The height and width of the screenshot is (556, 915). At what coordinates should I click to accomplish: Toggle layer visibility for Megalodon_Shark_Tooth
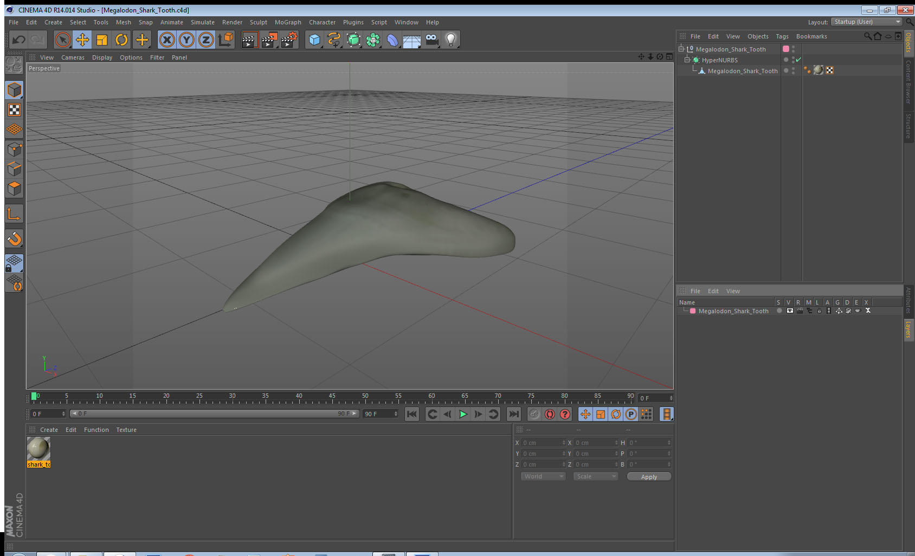click(x=790, y=311)
